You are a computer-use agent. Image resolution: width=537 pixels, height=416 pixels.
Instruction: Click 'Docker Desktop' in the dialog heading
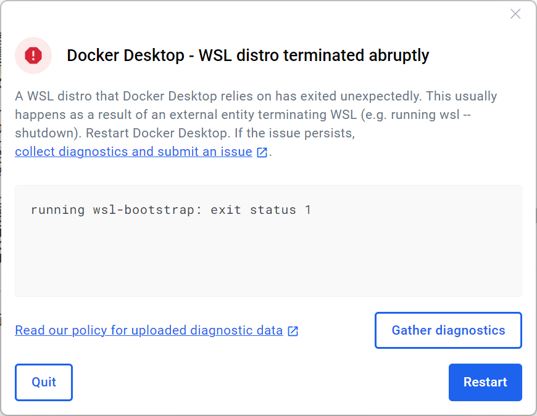(125, 55)
